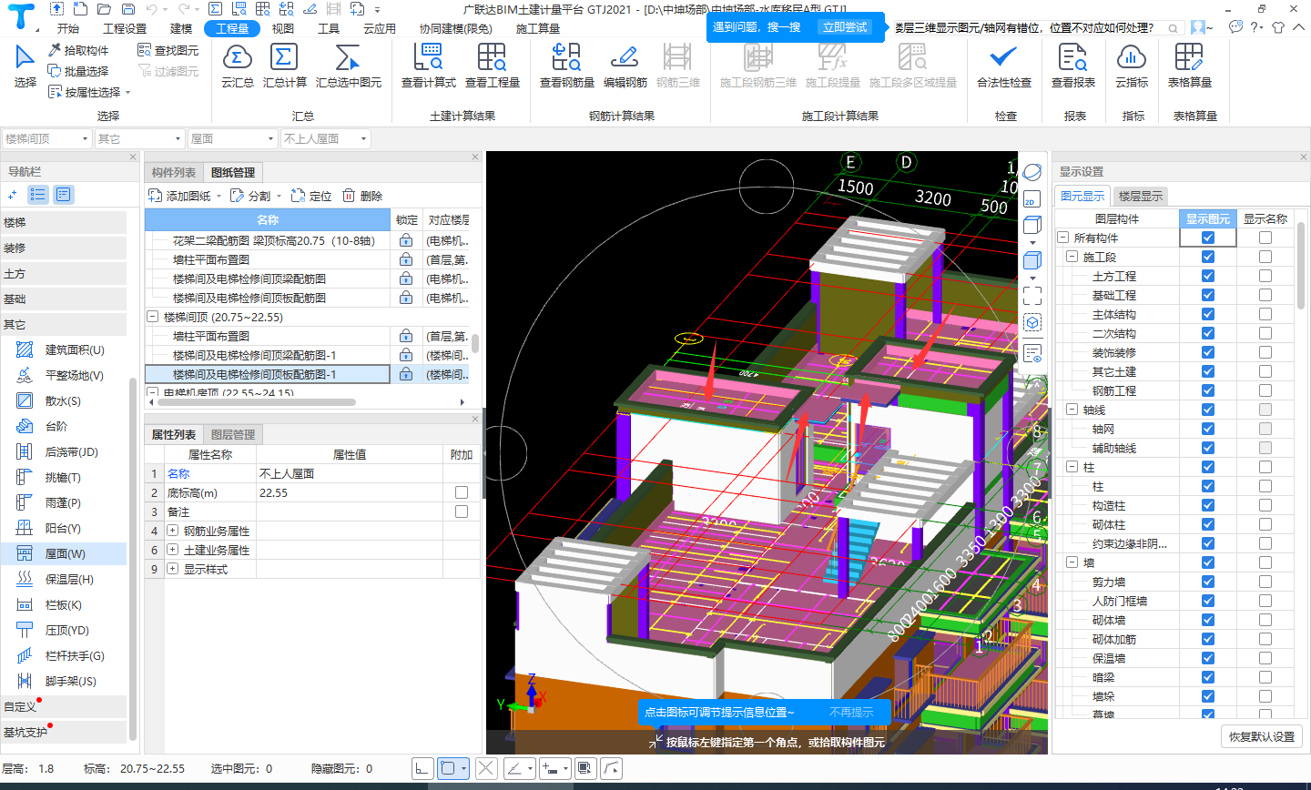Click 定位 button in drawing manager

[311, 196]
